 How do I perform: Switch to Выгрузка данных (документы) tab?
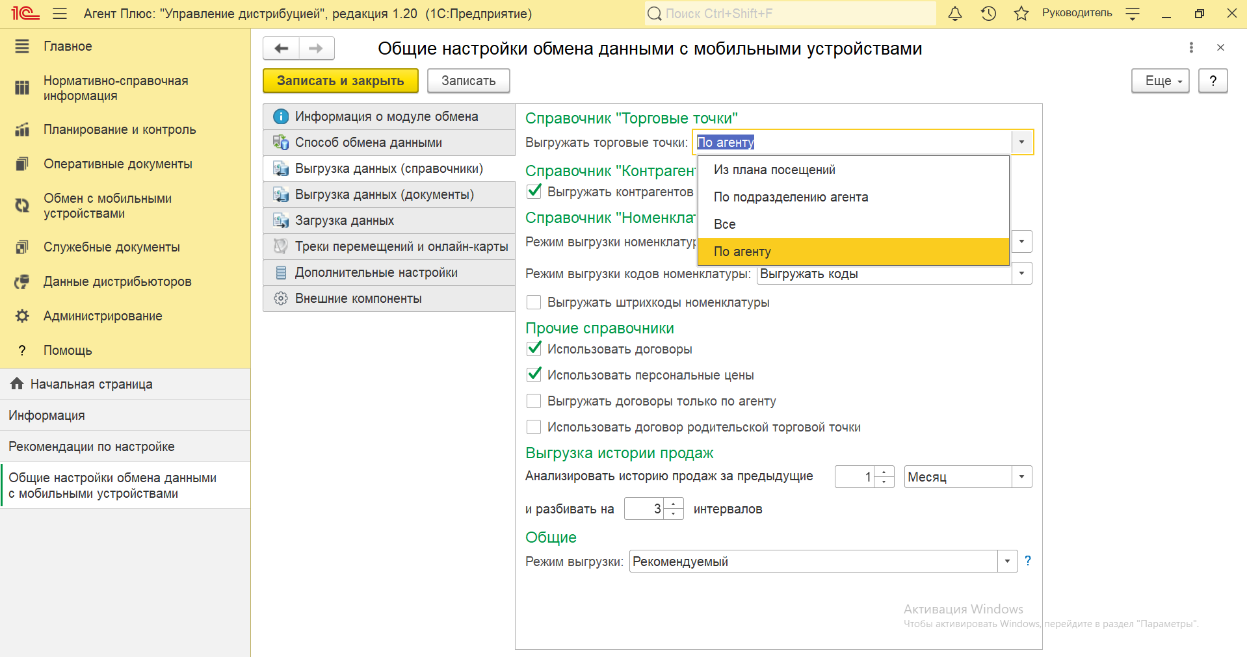pos(389,194)
